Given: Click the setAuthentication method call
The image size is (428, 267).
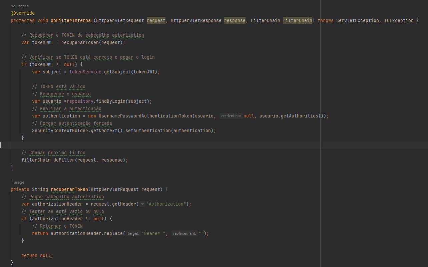Looking at the screenshot, I should click(148, 130).
